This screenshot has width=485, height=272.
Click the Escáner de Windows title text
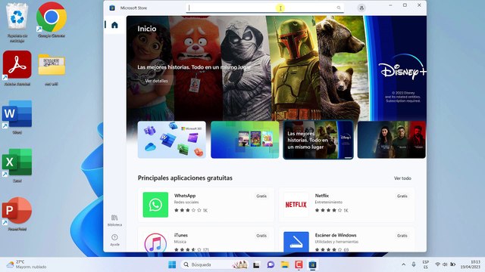pos(336,235)
